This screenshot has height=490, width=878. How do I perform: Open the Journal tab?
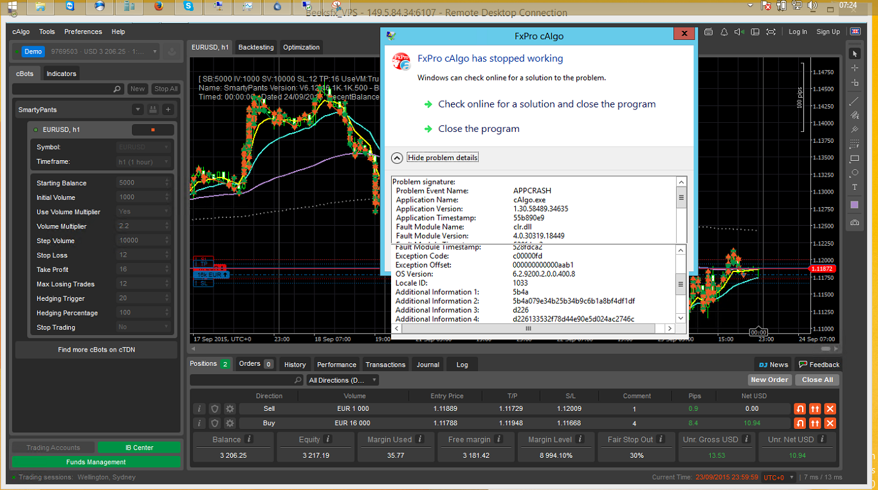coord(428,365)
